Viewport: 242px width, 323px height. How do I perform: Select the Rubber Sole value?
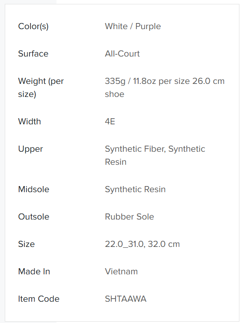(129, 216)
